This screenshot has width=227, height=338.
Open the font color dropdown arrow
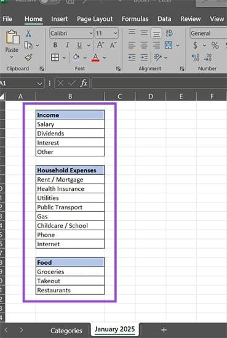[x=105, y=57]
